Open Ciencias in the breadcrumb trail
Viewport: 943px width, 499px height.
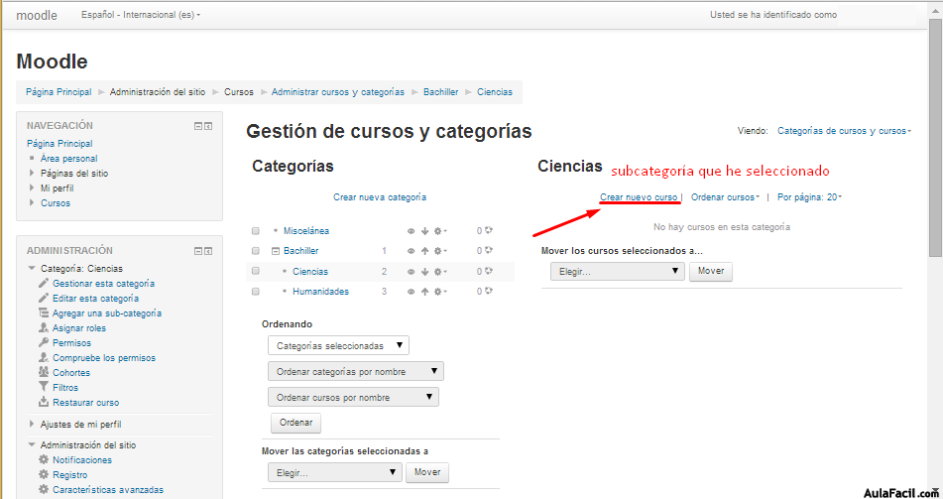[x=495, y=92]
